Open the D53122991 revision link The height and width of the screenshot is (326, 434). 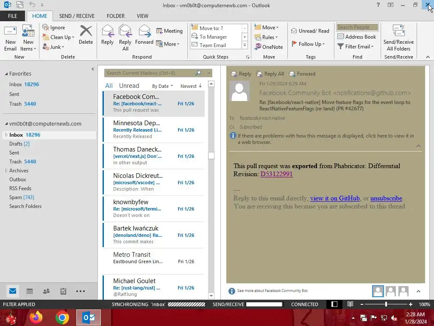(x=276, y=174)
